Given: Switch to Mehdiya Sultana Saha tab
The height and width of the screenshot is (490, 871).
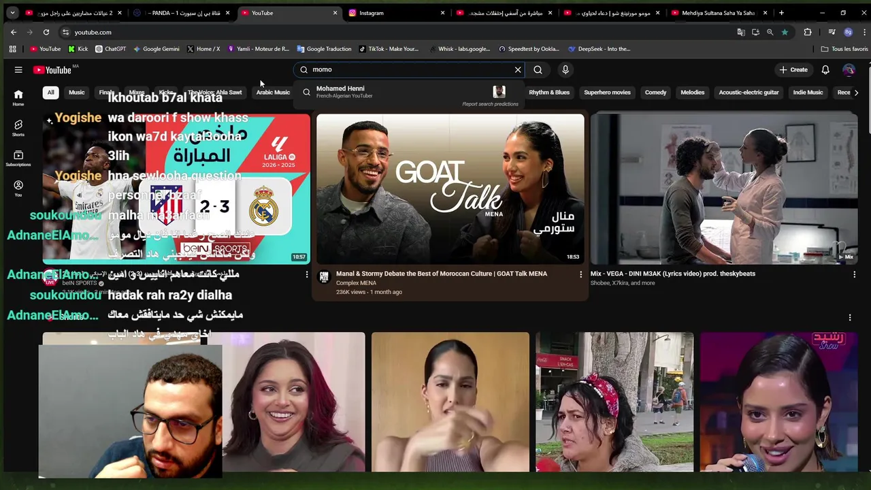Looking at the screenshot, I should pyautogui.click(x=718, y=13).
